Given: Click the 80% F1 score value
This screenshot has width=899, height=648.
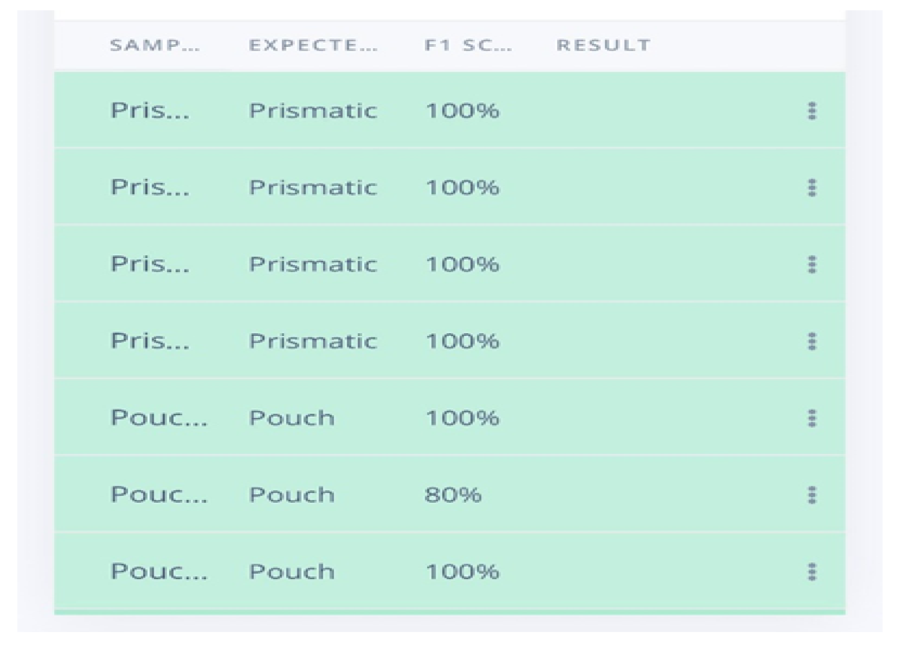Looking at the screenshot, I should click(454, 494).
